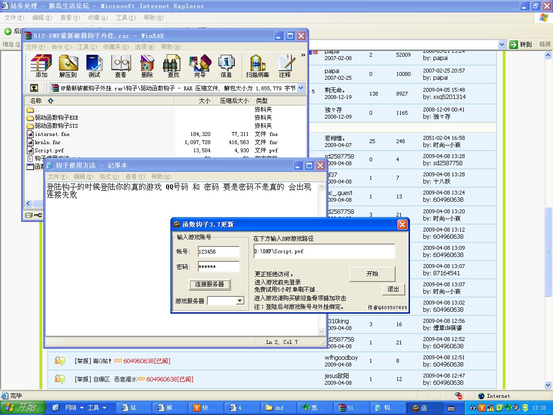The height and width of the screenshot is (415, 553).
Task: Sort WinRAR list by 名称 column
Action: pos(100,101)
